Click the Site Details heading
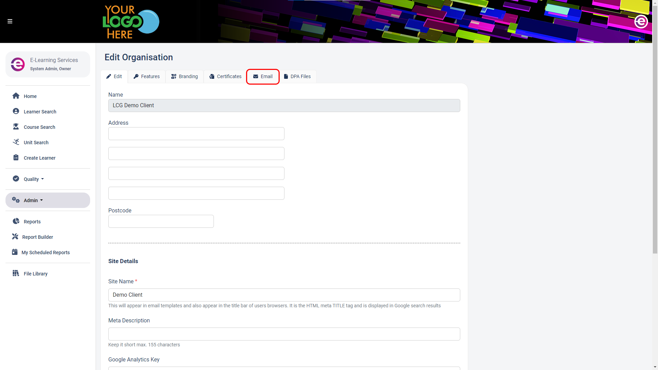The width and height of the screenshot is (658, 370). click(x=123, y=261)
